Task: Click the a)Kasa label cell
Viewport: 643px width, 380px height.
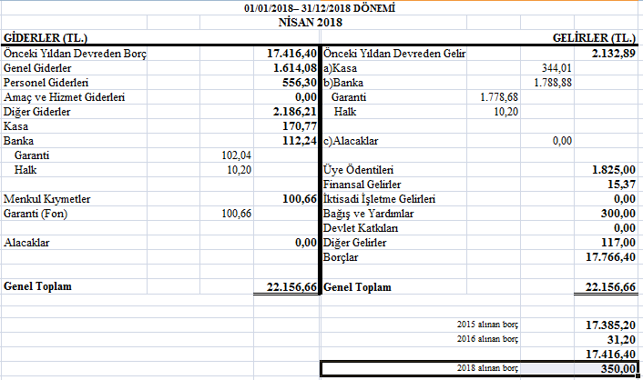Action: pos(340,68)
